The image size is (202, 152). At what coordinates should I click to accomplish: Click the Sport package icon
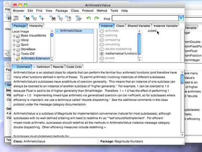point(18,45)
